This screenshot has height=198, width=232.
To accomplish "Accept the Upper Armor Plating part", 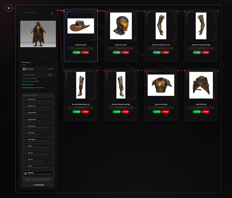I will [157, 111].
